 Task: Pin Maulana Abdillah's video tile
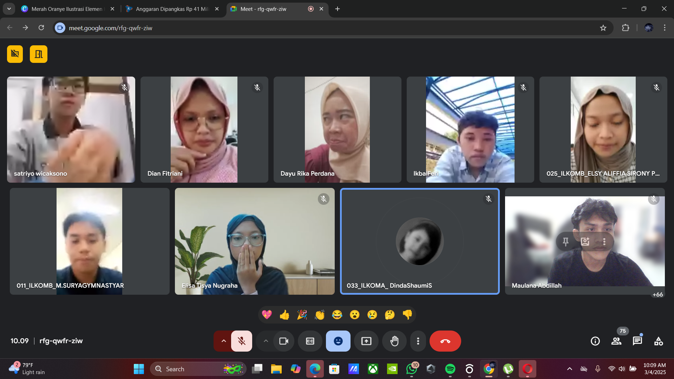[565, 242]
